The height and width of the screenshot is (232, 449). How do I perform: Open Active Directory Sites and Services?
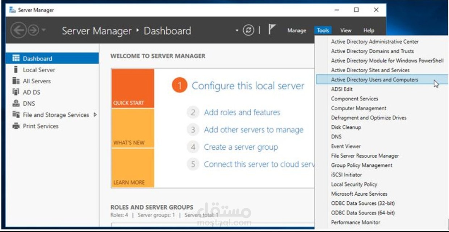pos(370,70)
